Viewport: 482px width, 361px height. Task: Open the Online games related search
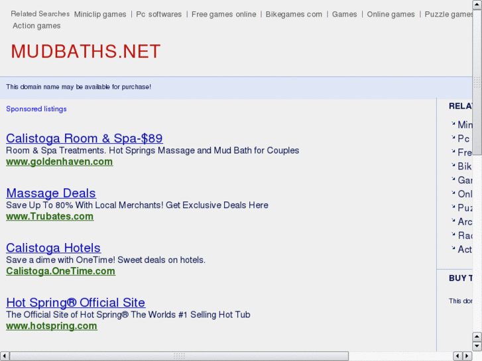(x=391, y=15)
